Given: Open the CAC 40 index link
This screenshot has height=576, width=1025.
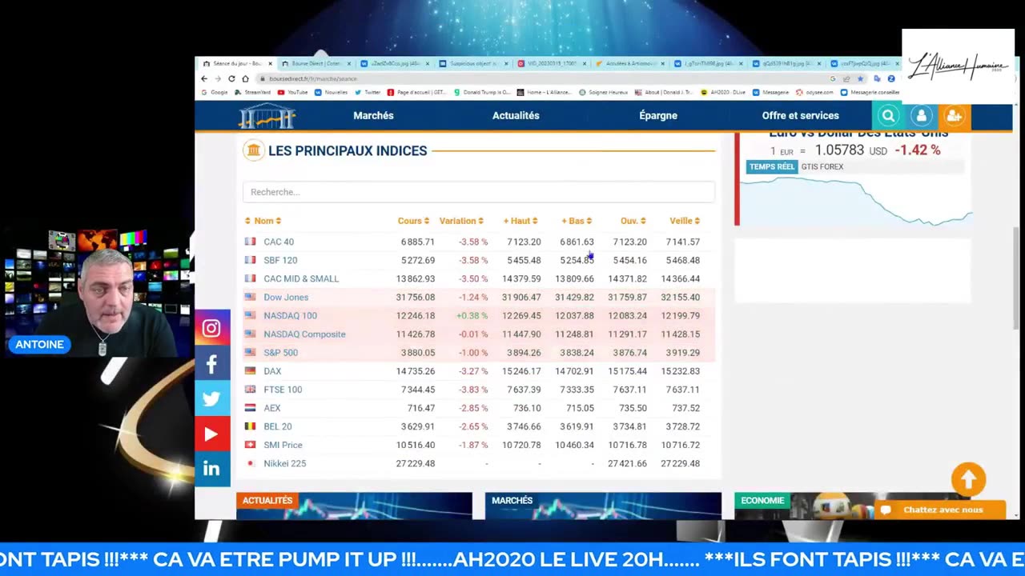Looking at the screenshot, I should (x=279, y=242).
